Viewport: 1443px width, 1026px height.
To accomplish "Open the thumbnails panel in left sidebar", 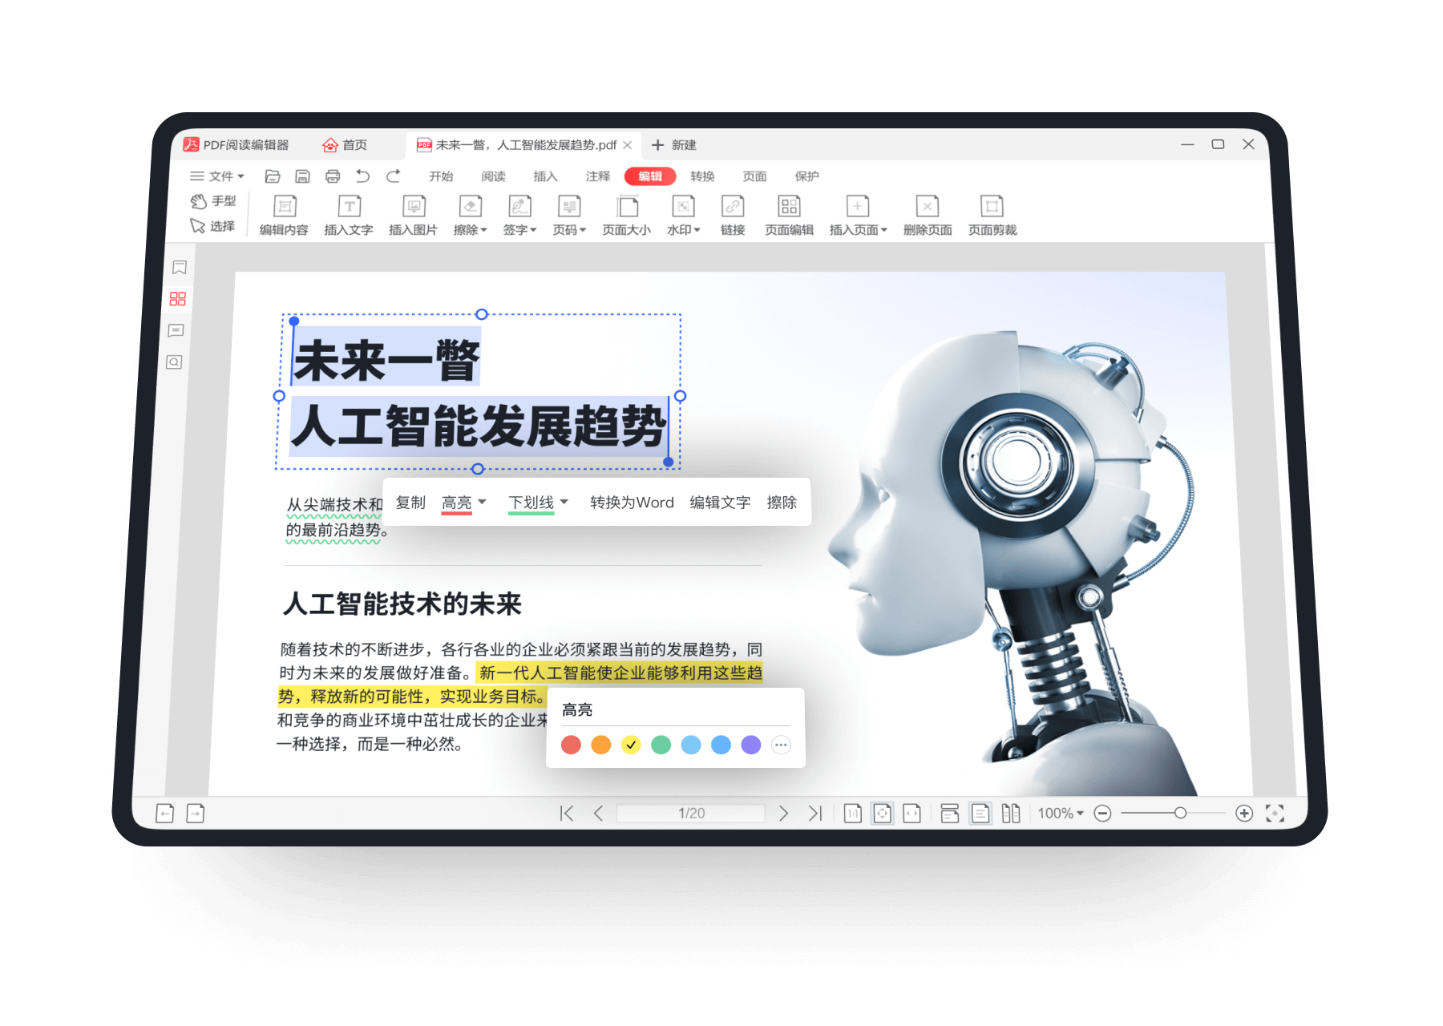I will [177, 299].
